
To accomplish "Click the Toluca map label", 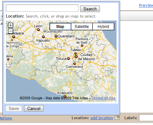I will tap(61, 59).
